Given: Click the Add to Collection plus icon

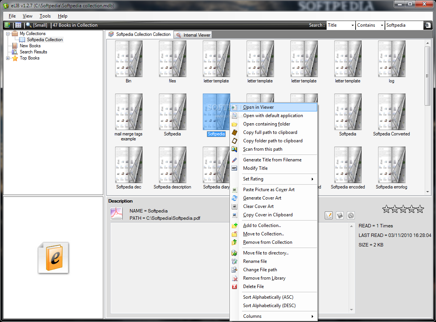Looking at the screenshot, I should [x=235, y=225].
